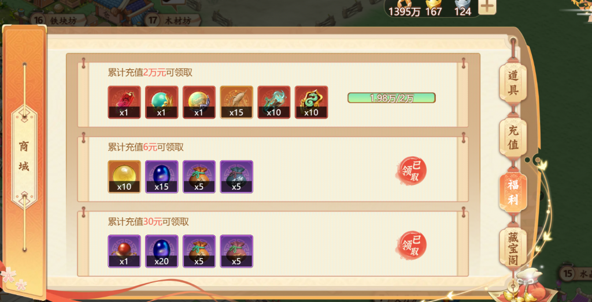The width and height of the screenshot is (592, 302).
Task: Click the 1.98万/2万 progress bar
Action: click(391, 98)
